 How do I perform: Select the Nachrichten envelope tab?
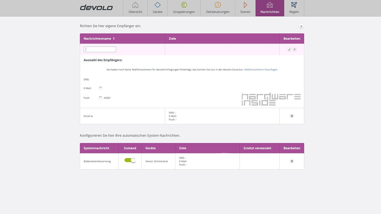(270, 8)
